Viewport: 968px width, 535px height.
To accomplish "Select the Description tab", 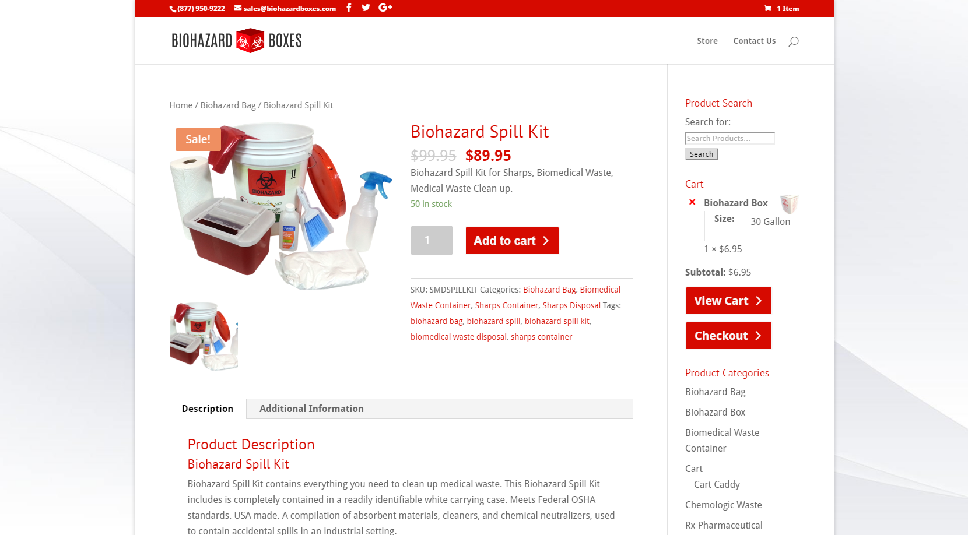I will click(x=208, y=409).
